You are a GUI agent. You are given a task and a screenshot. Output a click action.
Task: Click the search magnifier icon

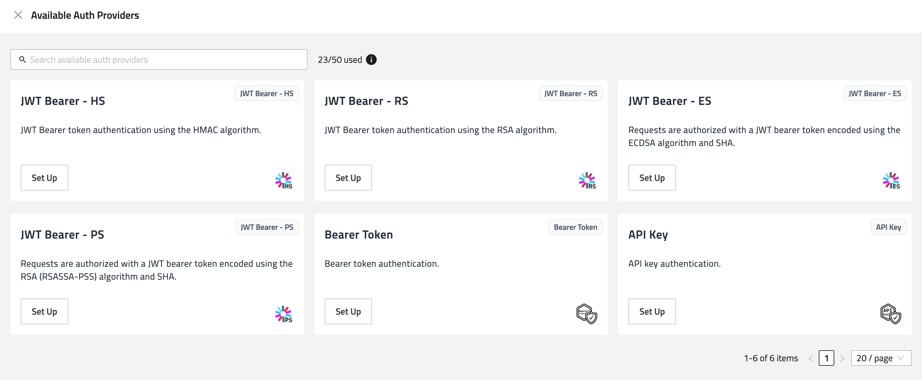pyautogui.click(x=23, y=60)
